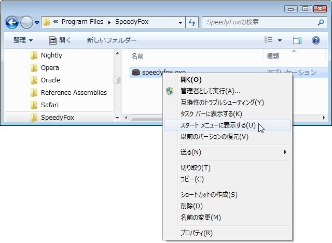Sort by the 名前 column header
Screen dimensions: 332x243
[137, 56]
